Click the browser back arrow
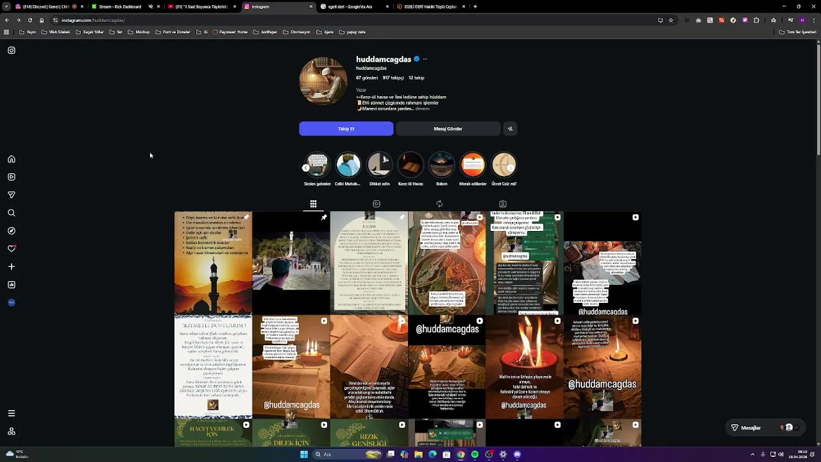 (x=6, y=20)
